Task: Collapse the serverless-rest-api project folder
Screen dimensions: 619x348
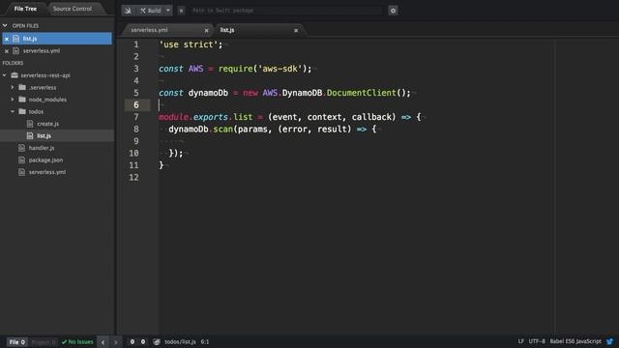Action: [x=5, y=75]
